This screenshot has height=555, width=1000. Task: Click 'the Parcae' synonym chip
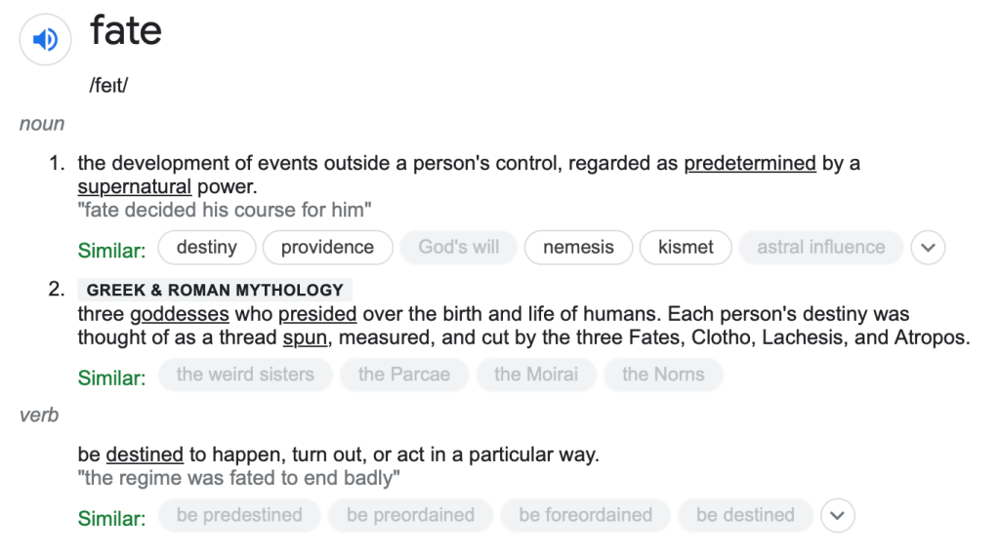403,375
